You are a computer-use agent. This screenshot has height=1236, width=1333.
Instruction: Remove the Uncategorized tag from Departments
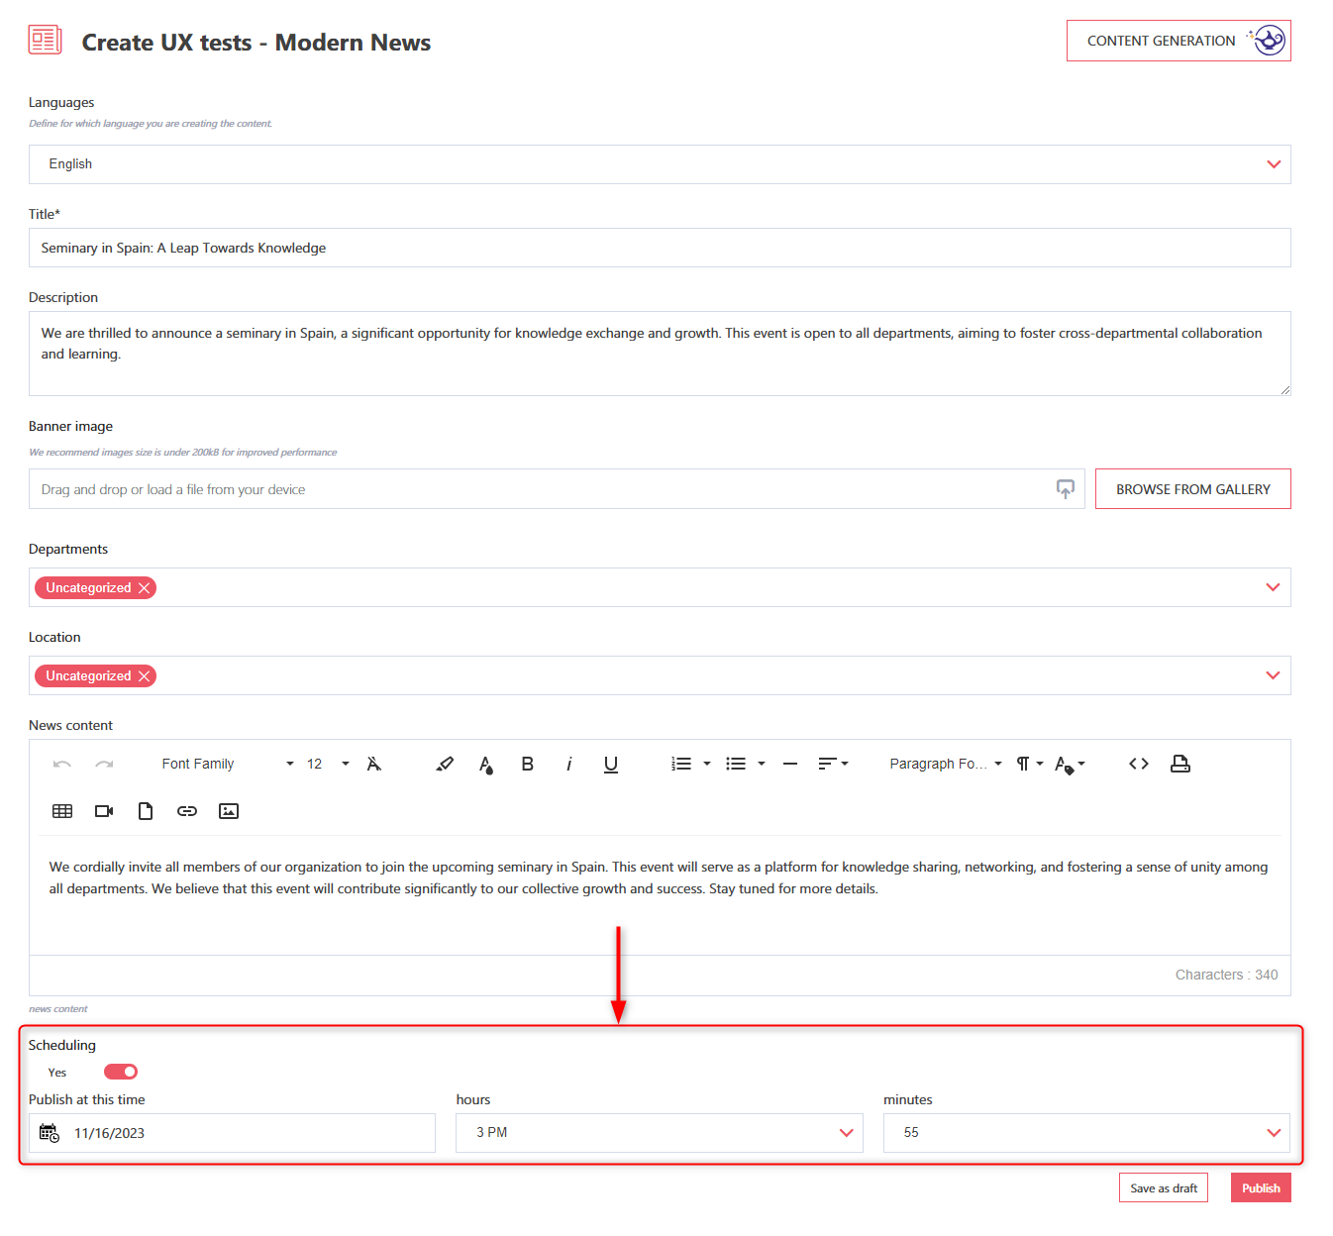145,587
